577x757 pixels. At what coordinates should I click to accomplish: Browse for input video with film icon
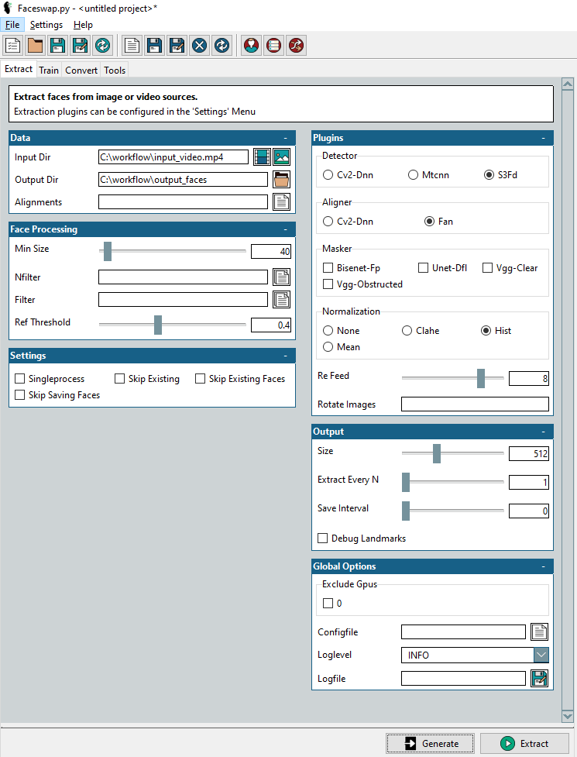point(262,157)
